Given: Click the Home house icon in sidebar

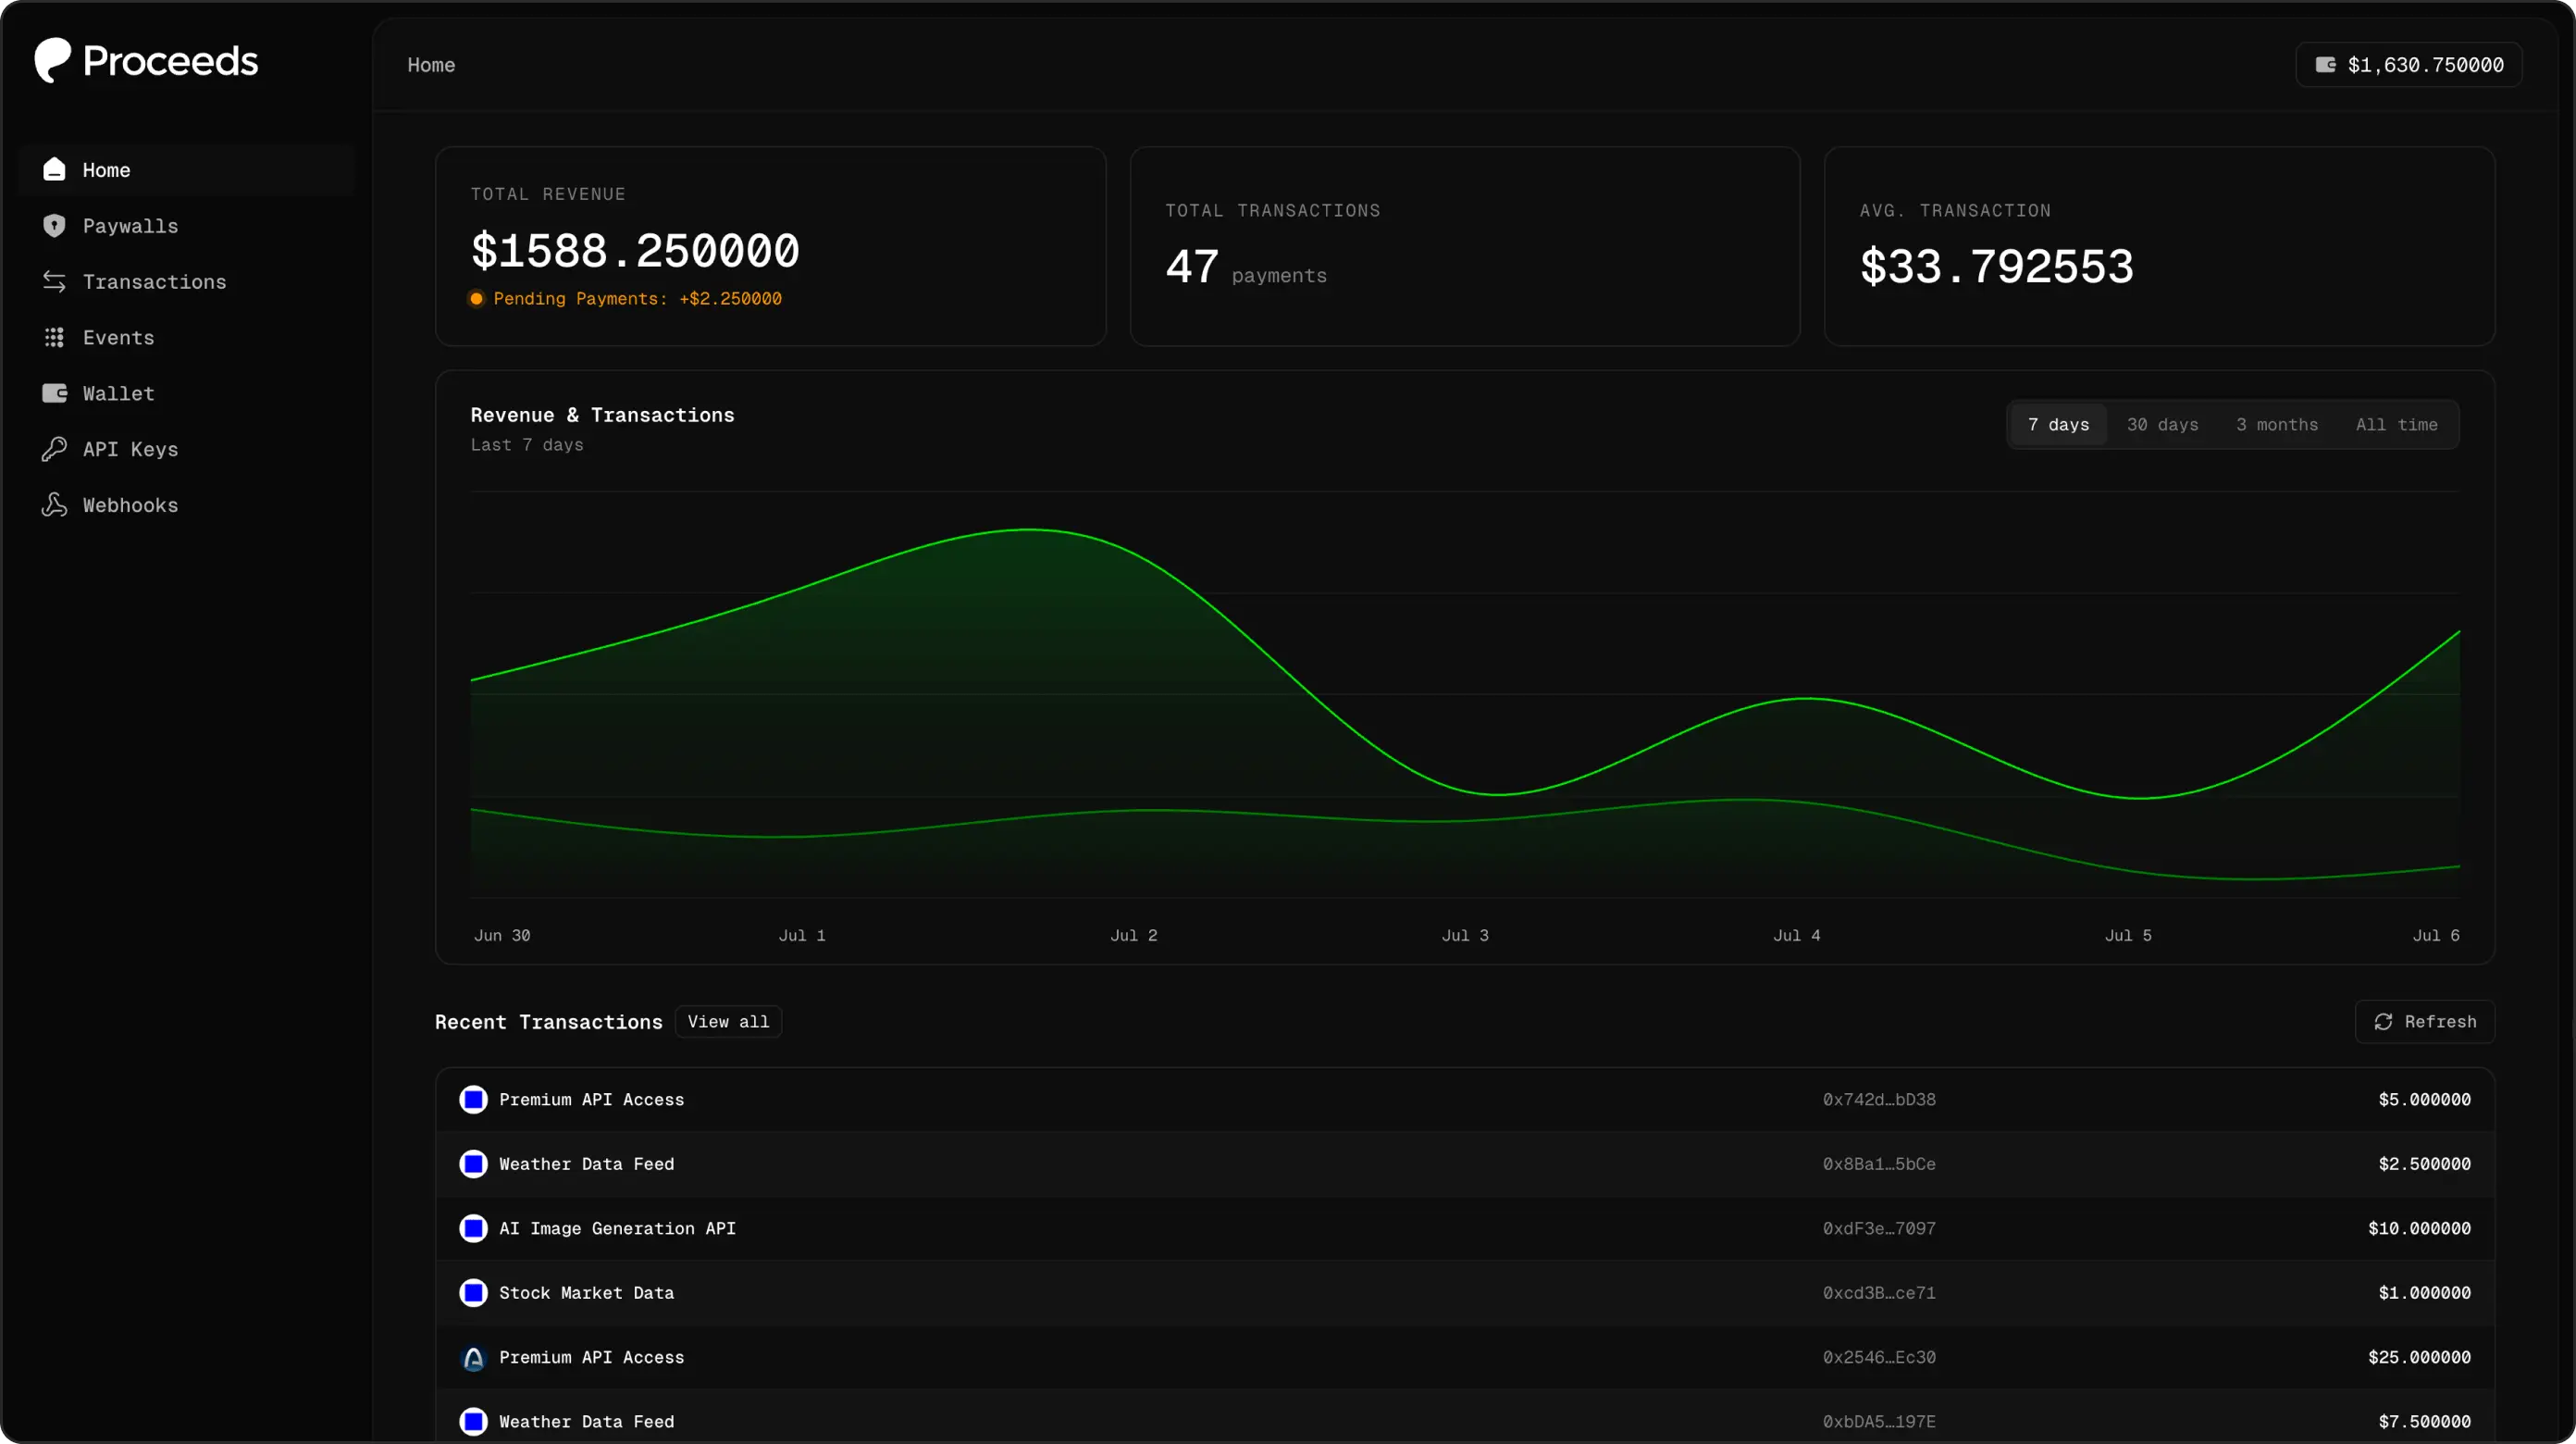Looking at the screenshot, I should [x=54, y=169].
